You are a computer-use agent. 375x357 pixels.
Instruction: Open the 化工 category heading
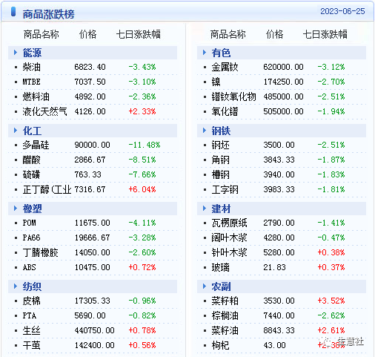[32, 131]
